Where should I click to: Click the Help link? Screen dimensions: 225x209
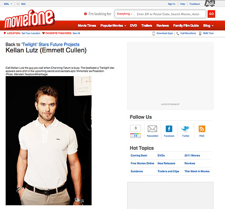click(182, 4)
